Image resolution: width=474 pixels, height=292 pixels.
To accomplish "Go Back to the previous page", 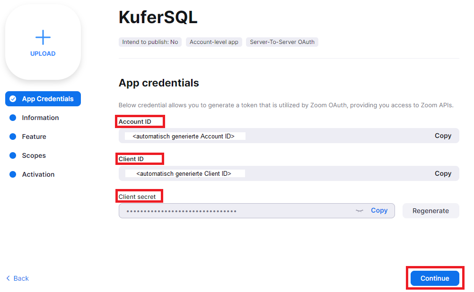I will (18, 278).
